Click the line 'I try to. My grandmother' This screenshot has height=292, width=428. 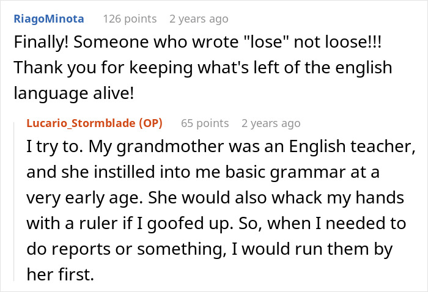coord(221,147)
